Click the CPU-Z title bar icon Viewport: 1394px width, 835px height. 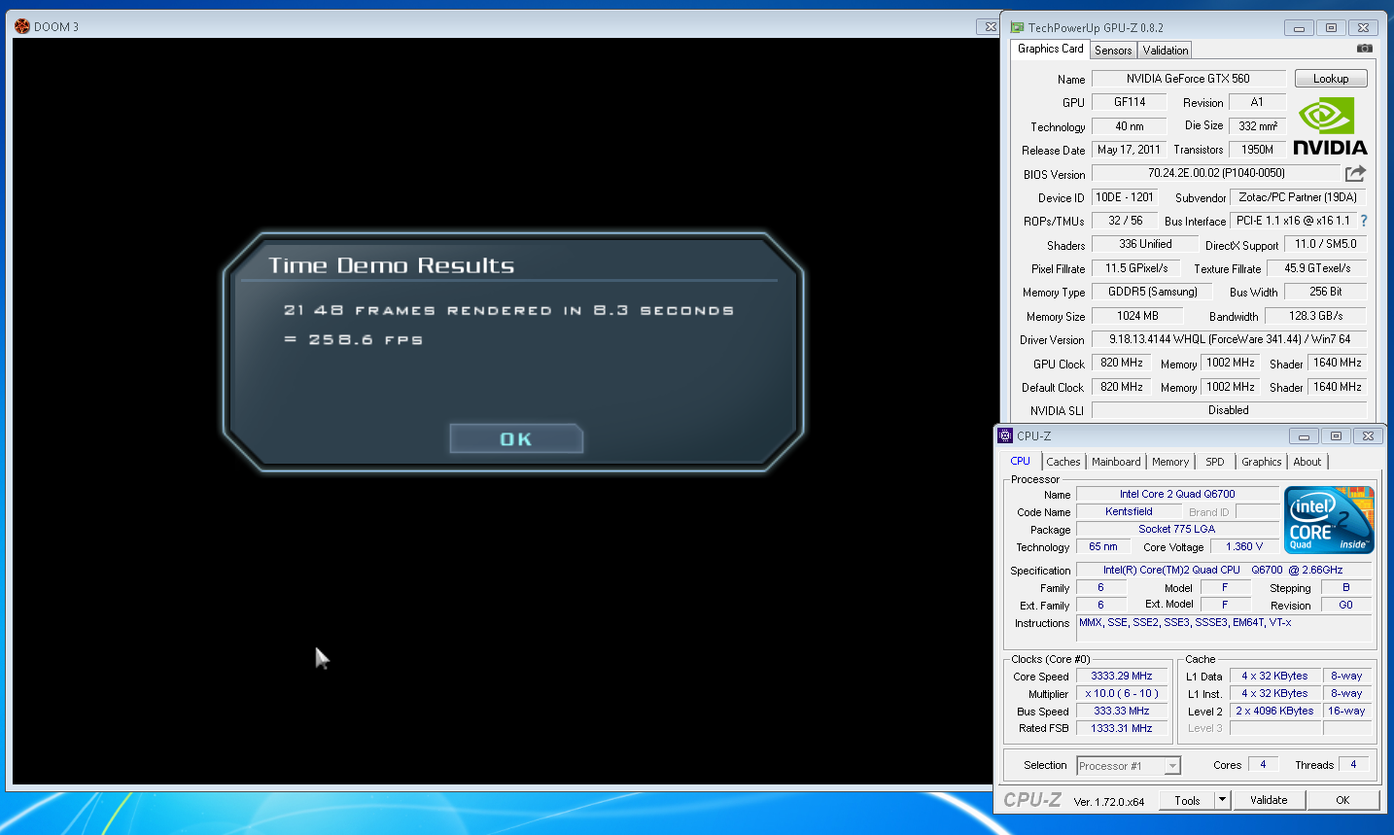1006,435
